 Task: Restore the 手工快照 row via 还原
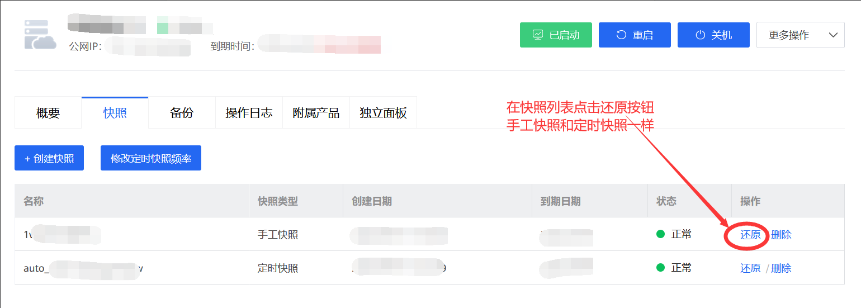750,235
